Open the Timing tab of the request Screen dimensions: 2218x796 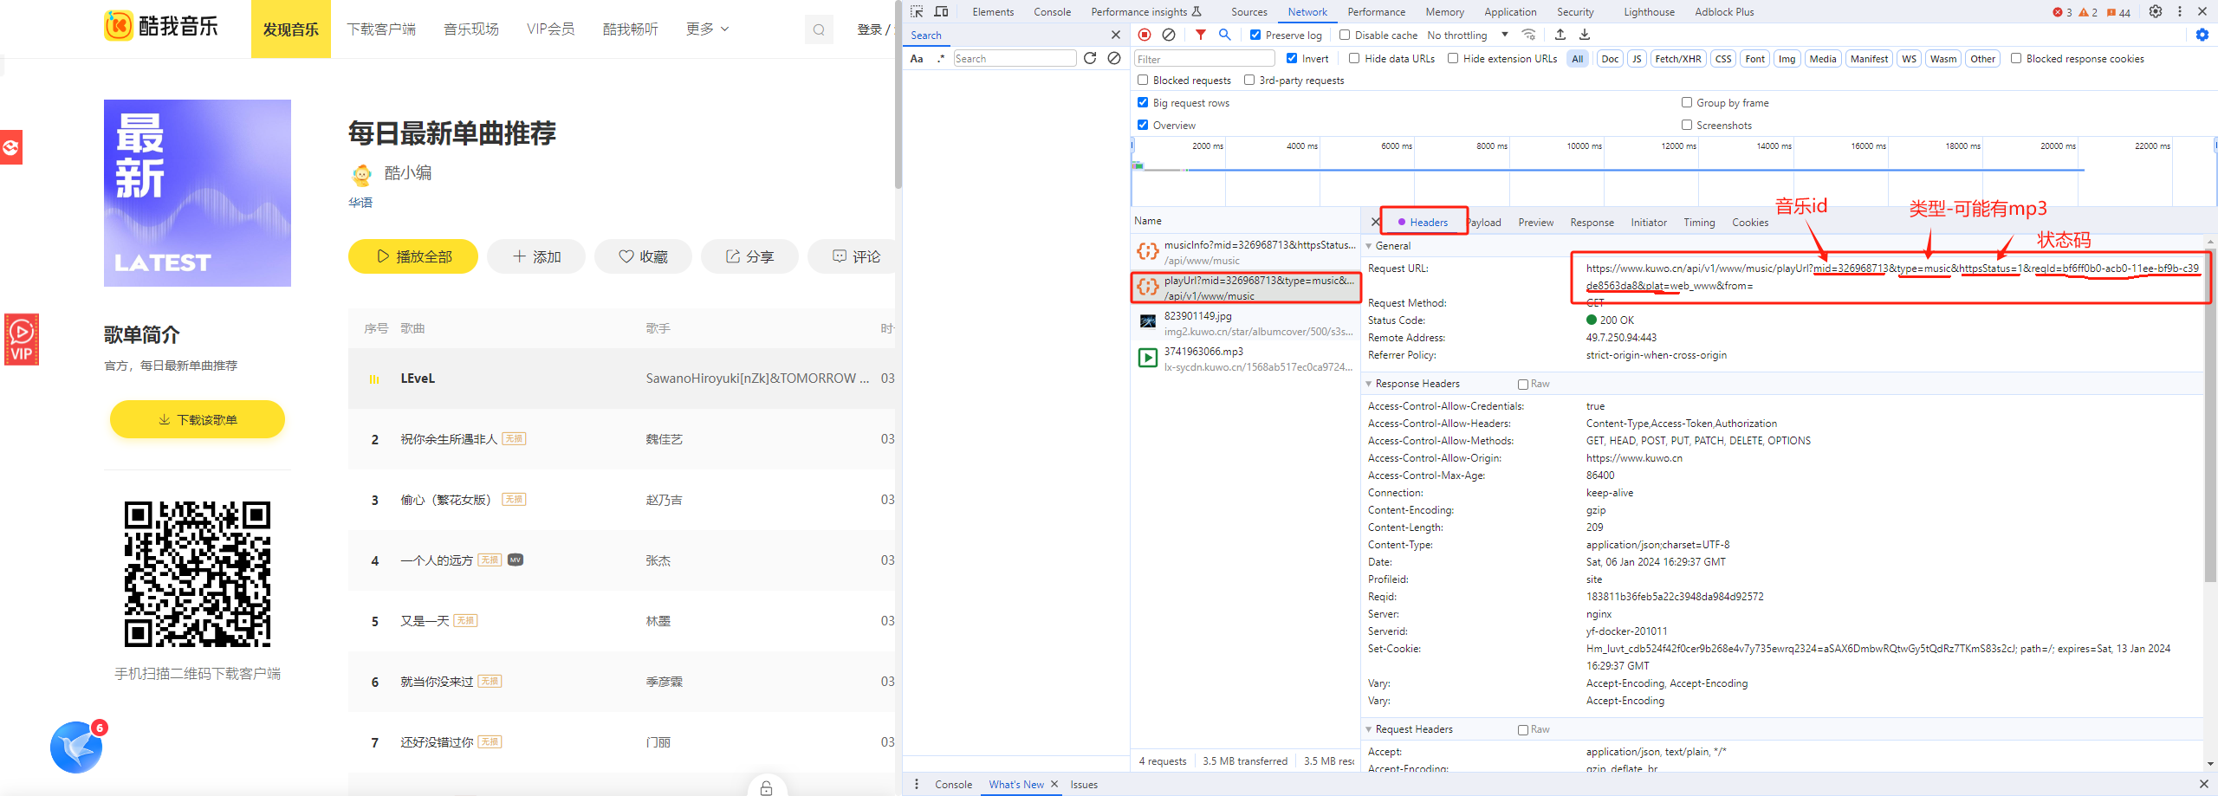click(x=1699, y=223)
